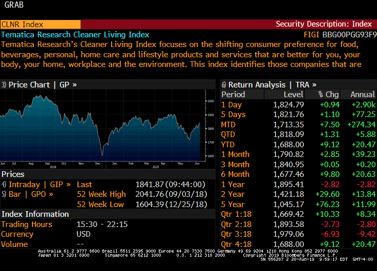Click the Last price value 1841.87

pos(150,185)
